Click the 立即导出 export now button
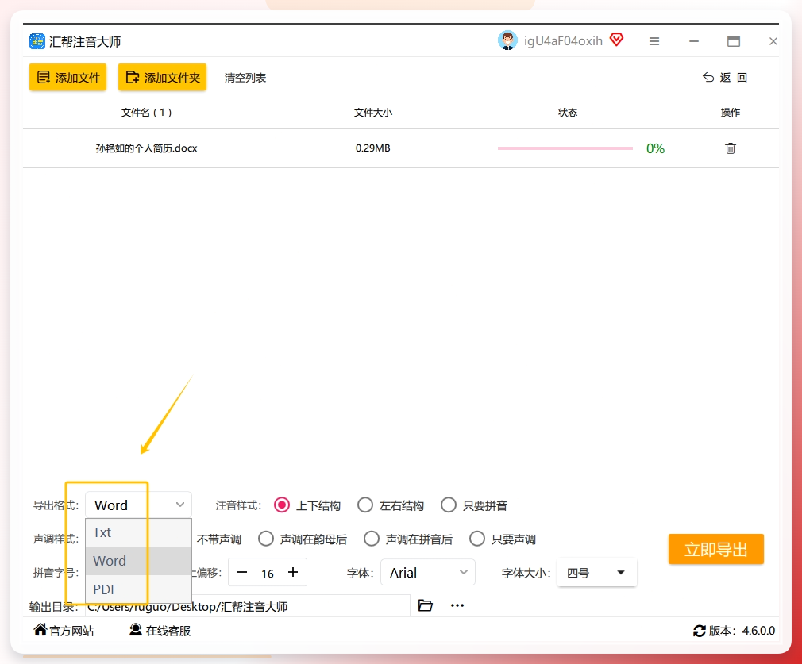Screen dimensions: 802x664 (x=715, y=549)
